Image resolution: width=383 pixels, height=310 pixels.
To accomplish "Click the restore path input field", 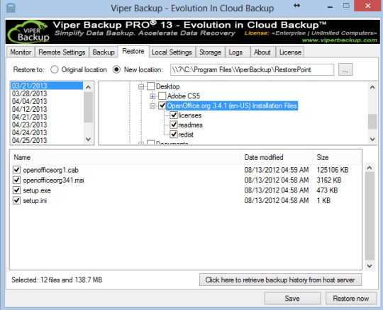I will pos(252,69).
